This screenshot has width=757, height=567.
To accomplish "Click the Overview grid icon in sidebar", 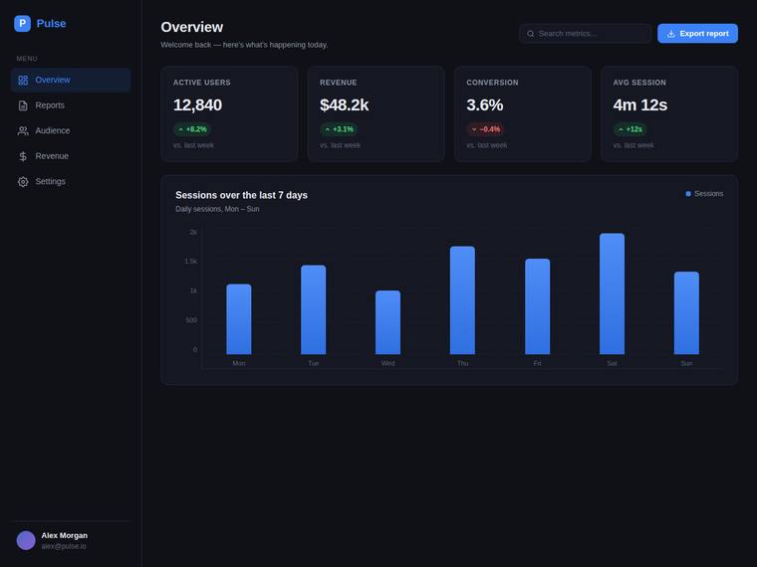I will [23, 80].
